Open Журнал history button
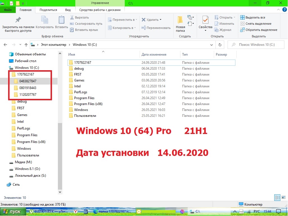Image resolution: width=288 pixels, height=216 pixels. (x=223, y=30)
